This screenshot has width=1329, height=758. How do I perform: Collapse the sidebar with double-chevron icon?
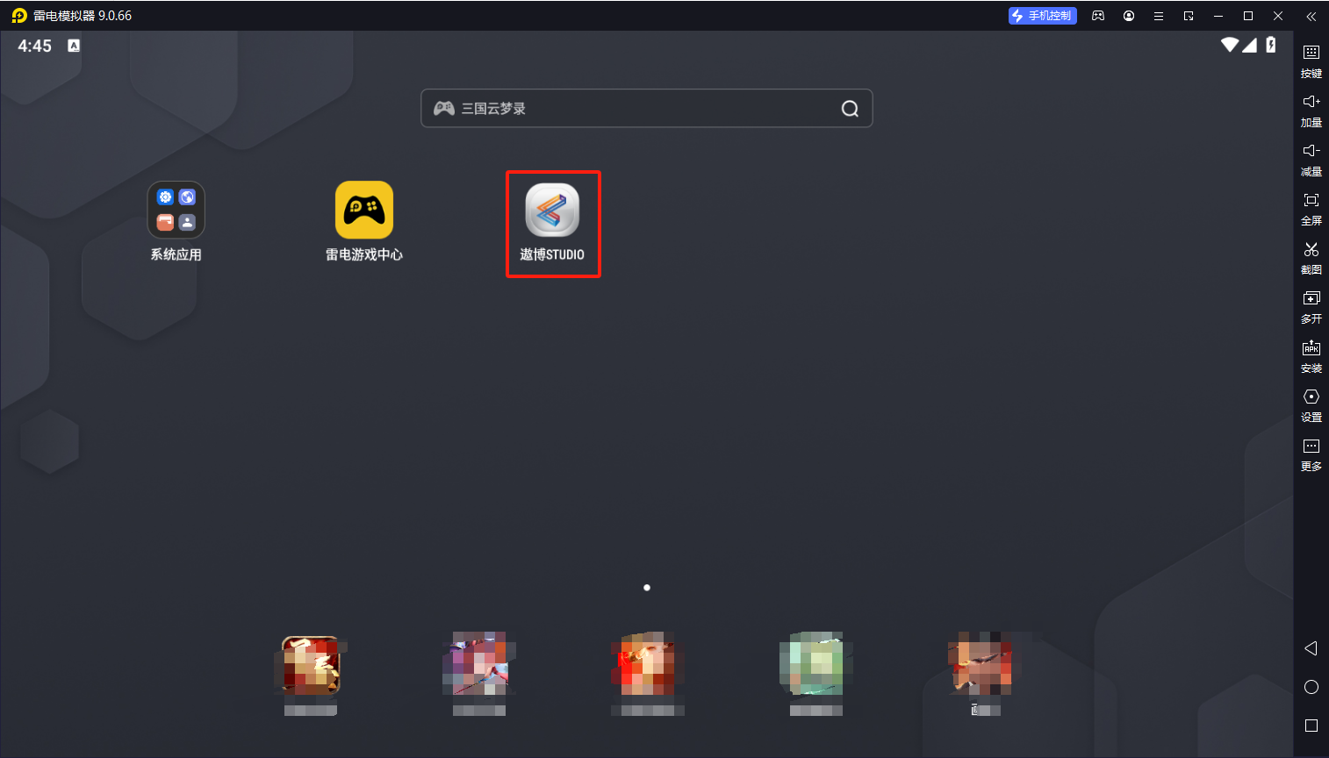point(1311,16)
